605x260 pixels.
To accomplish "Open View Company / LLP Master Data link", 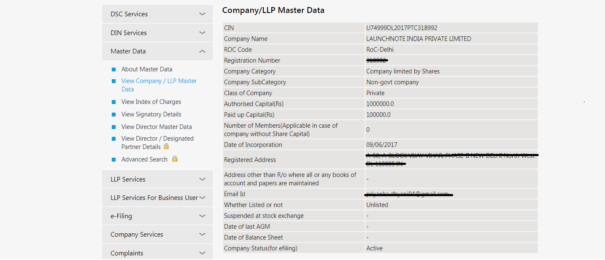I will coord(159,85).
